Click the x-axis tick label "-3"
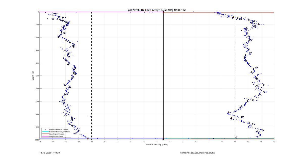Viewport: 303px width, 157px height. coord(144,142)
